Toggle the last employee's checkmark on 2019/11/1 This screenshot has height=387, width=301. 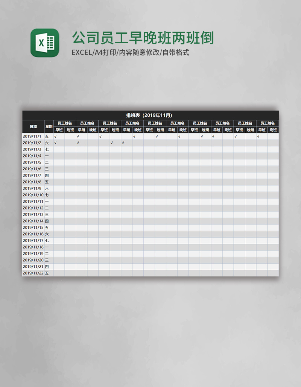tap(258, 136)
